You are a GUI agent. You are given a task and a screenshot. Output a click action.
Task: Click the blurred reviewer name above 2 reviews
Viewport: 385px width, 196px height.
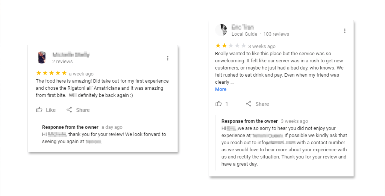(x=71, y=55)
